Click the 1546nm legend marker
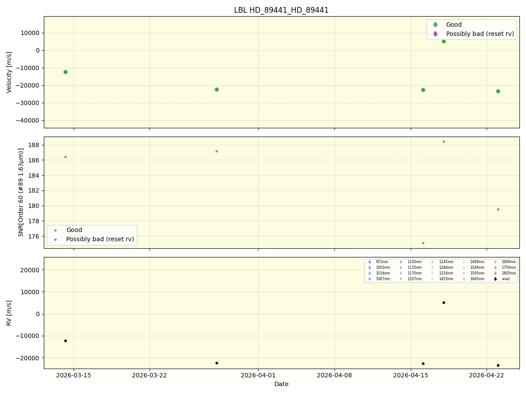Screen dimensions: 526x394 pos(464,267)
